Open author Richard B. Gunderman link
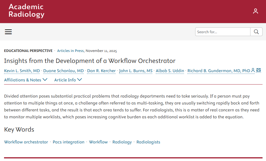Viewport: 266px width, 161px height. tap(219, 71)
